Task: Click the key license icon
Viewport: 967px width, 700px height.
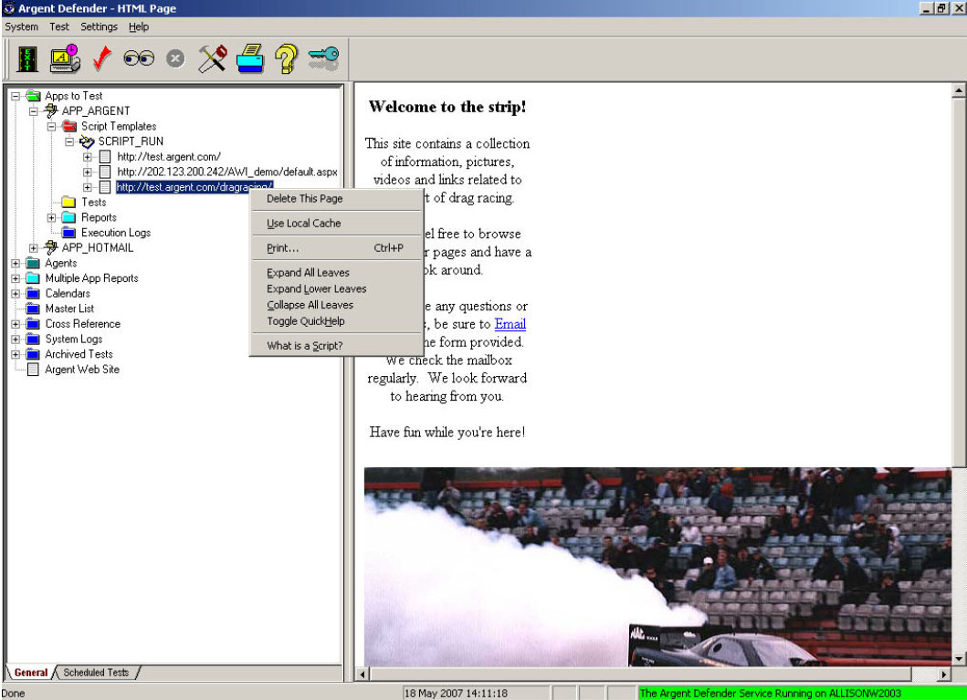Action: (323, 59)
